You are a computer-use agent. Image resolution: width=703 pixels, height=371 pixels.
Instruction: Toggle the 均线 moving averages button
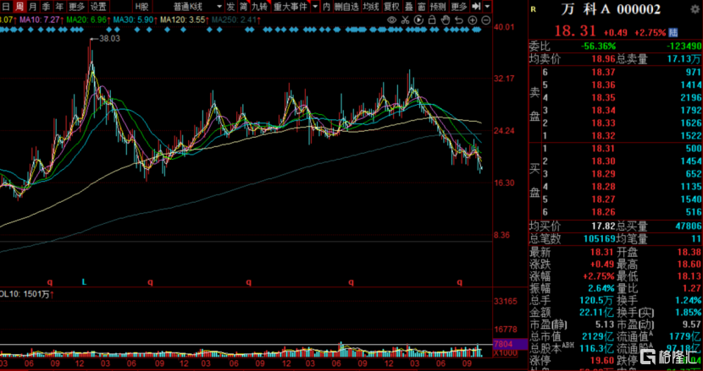371,6
